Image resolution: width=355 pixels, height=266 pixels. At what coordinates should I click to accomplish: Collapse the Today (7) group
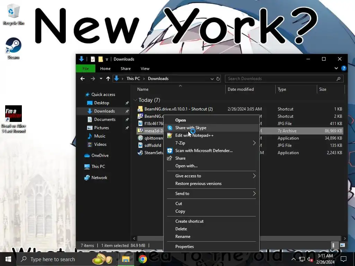pos(136,100)
